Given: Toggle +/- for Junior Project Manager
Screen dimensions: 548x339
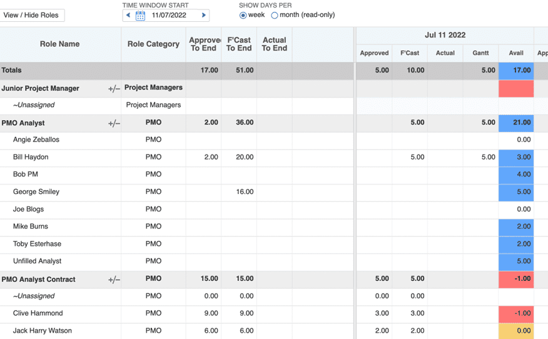Looking at the screenshot, I should pos(114,89).
